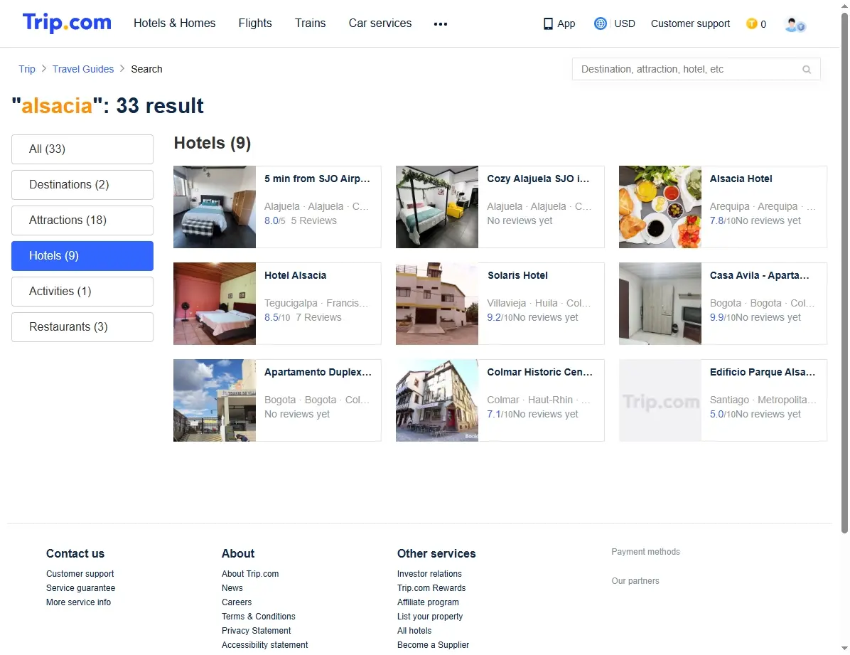Click 'Casa Avila - Aparta...' title
The width and height of the screenshot is (850, 655).
click(760, 275)
